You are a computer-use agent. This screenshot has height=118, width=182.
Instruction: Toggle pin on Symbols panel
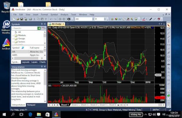(42, 24)
